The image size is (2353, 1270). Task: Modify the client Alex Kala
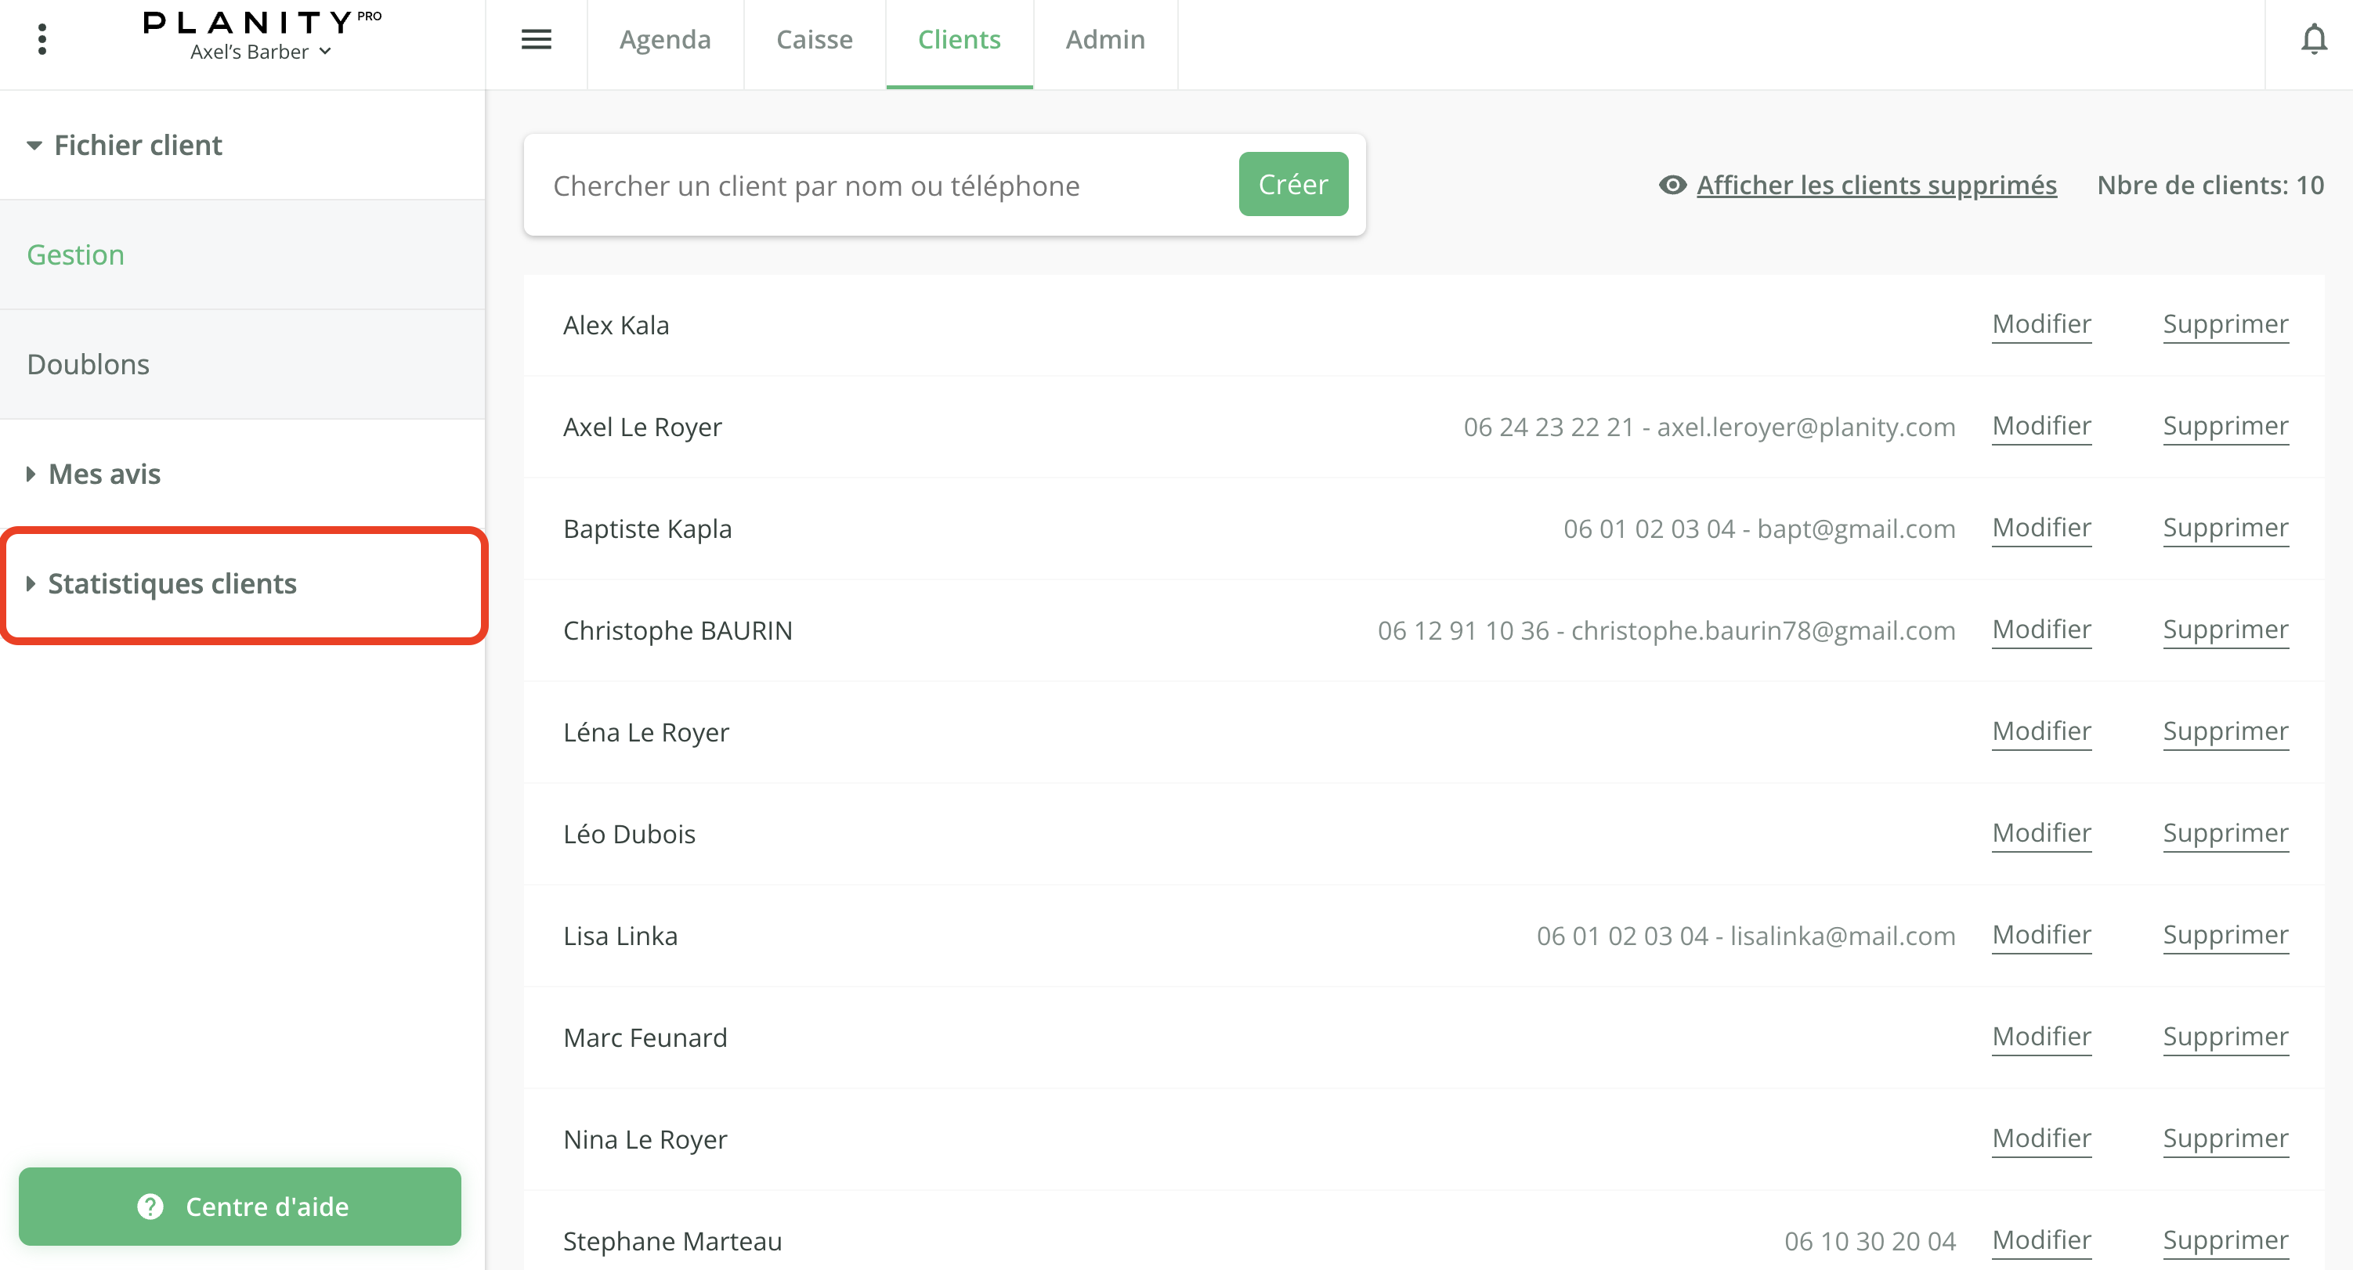(x=2041, y=325)
